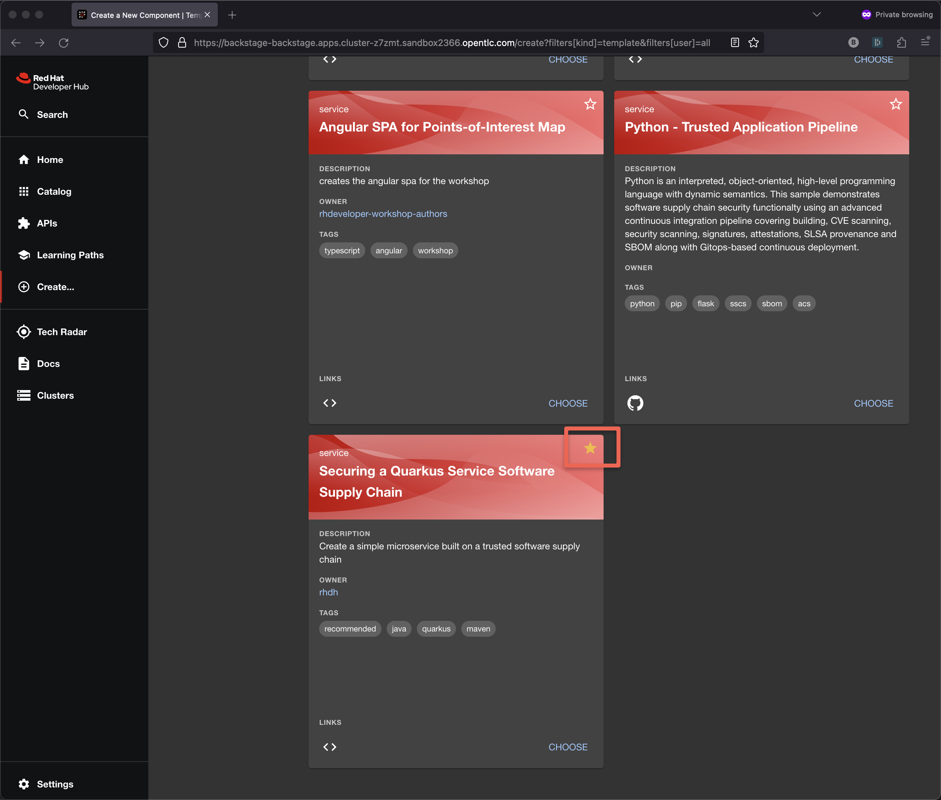Open Settings gear in sidebar

click(24, 784)
